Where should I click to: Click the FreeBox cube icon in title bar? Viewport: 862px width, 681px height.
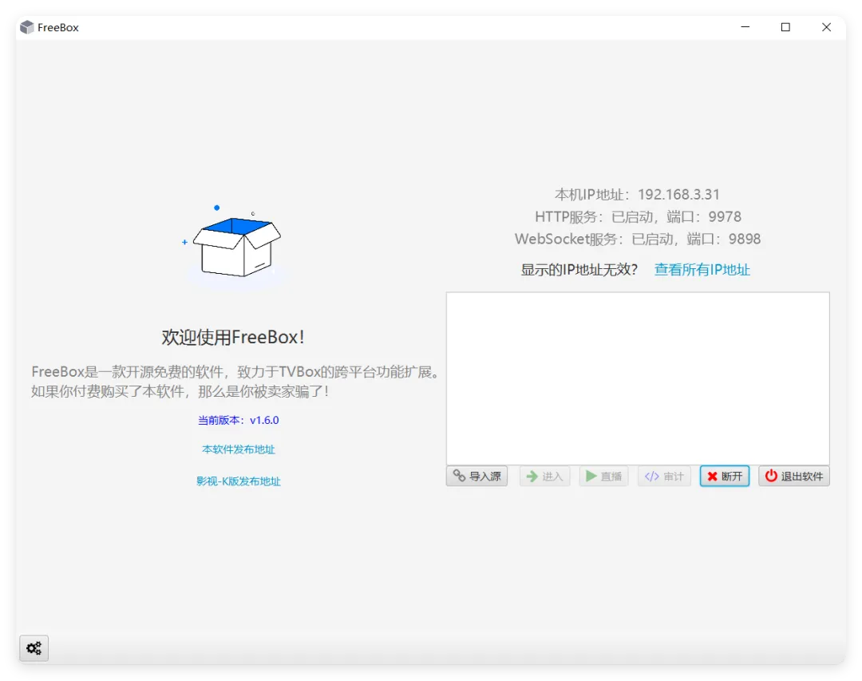coord(27,27)
